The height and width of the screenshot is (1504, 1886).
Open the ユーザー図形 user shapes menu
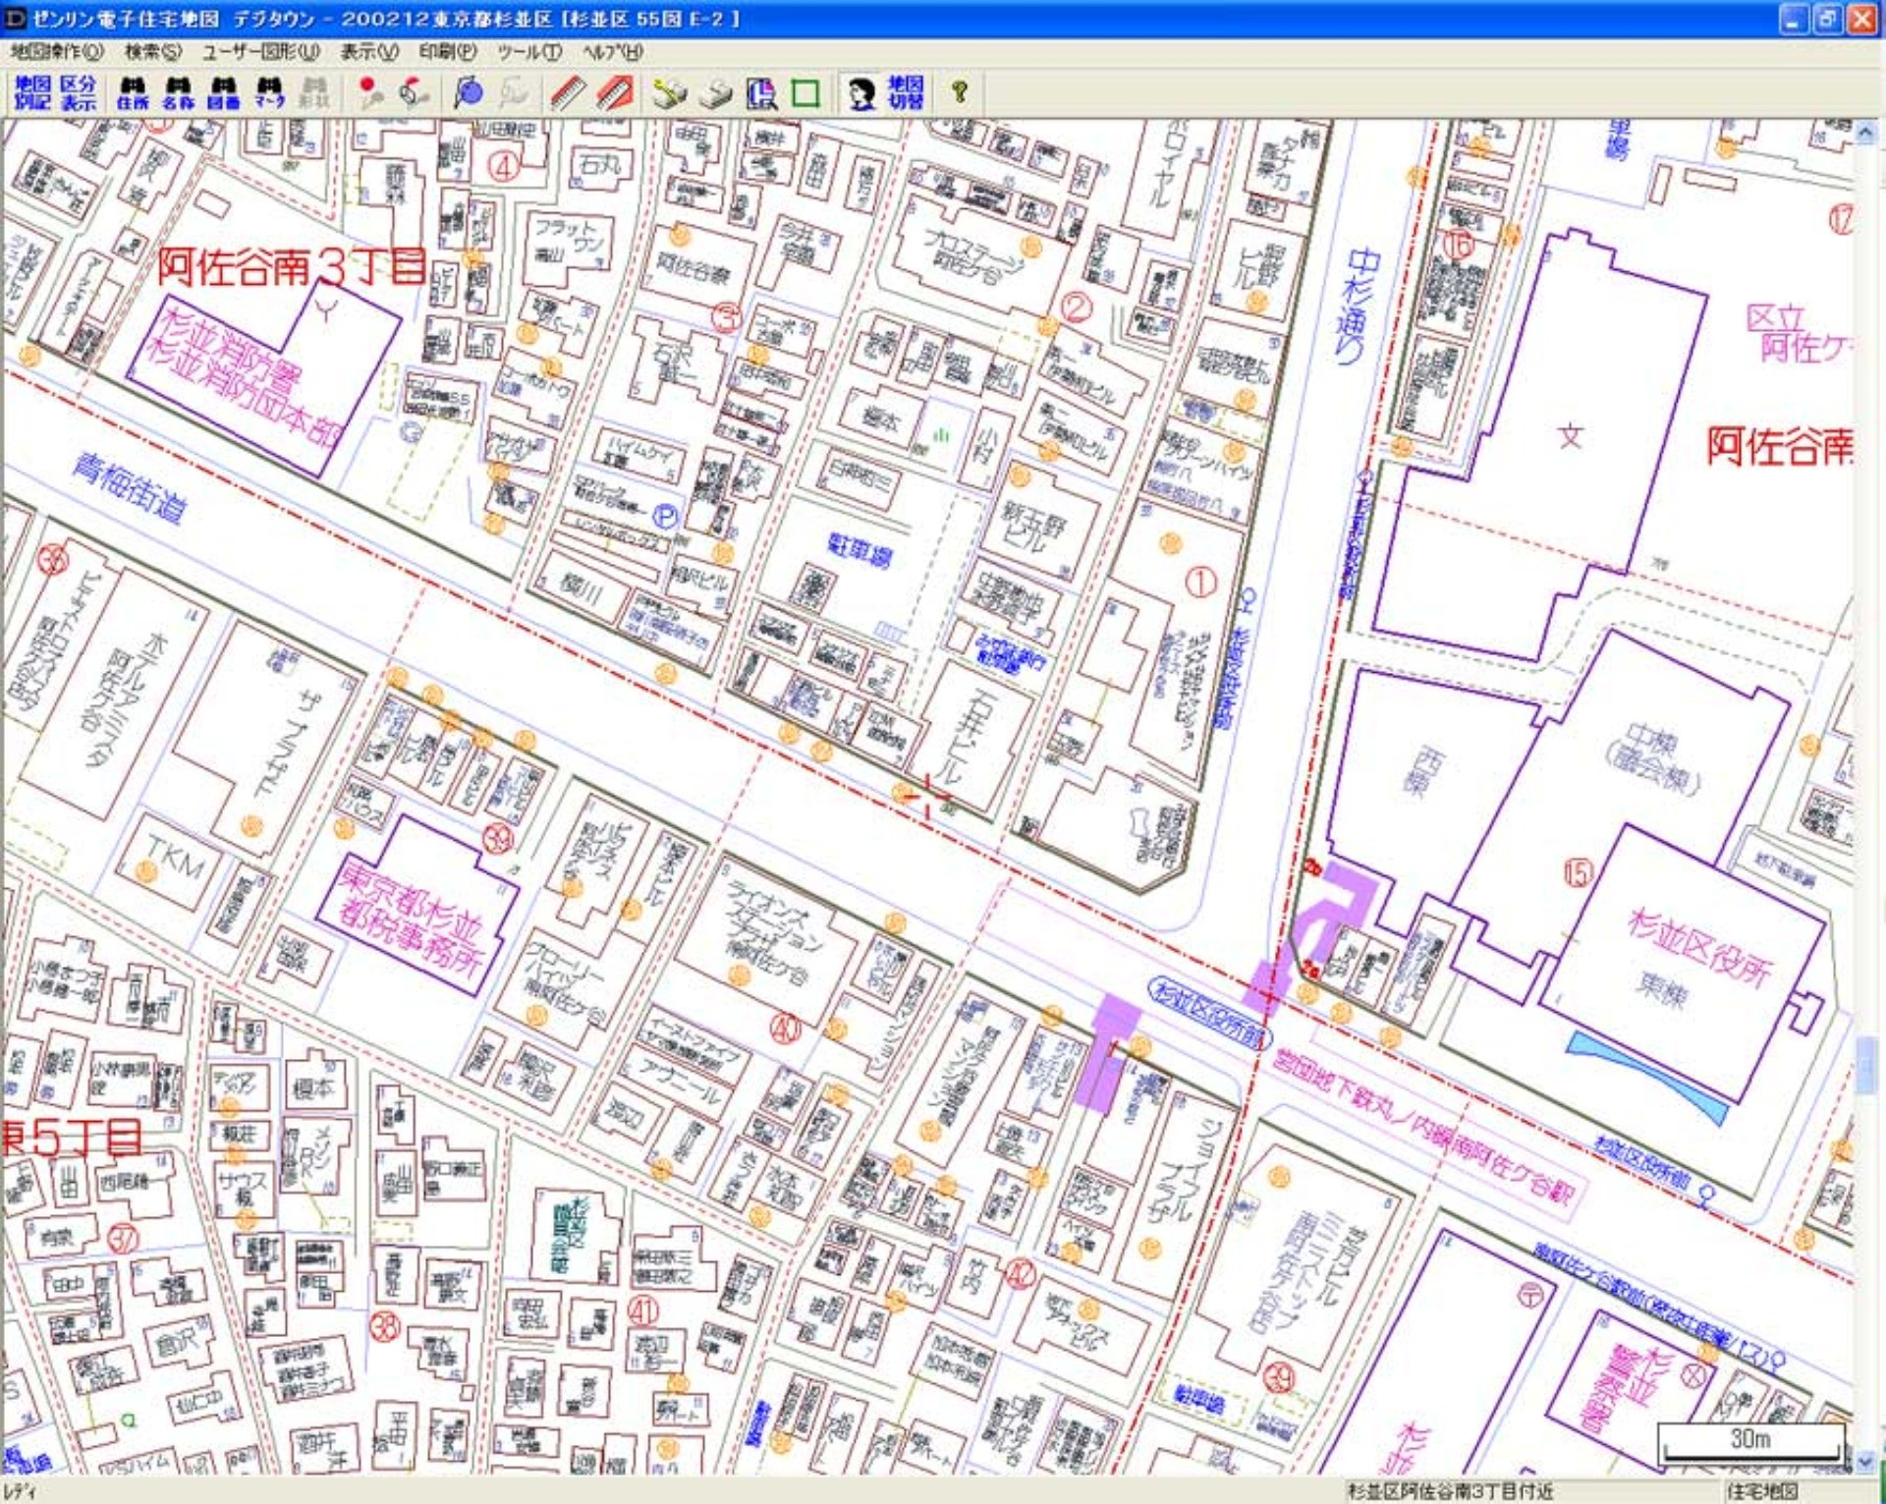point(260,51)
